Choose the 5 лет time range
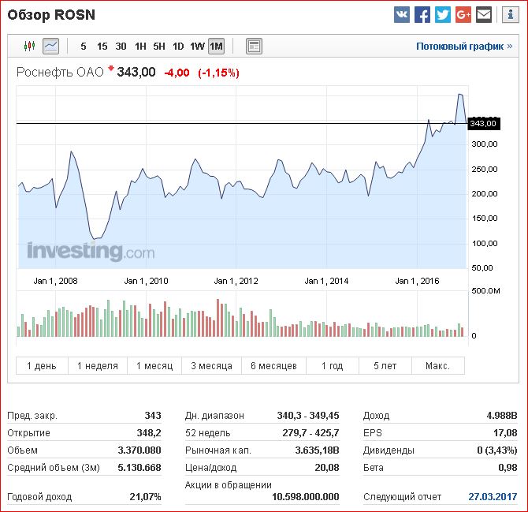Viewport: 528px width, 512px height. (385, 366)
